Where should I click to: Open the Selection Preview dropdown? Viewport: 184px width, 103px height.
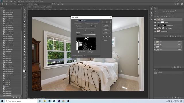[x=92, y=56]
